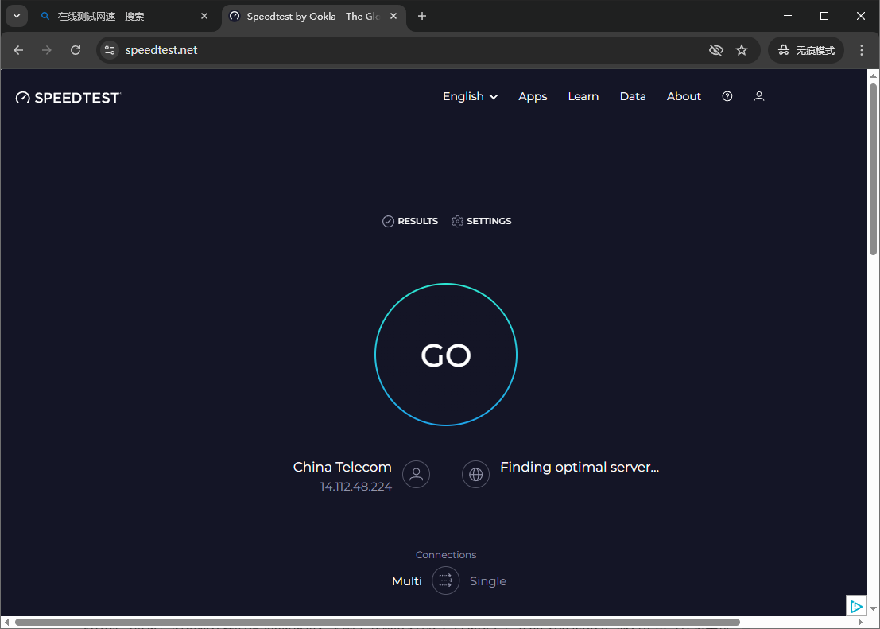Click the Ookla help question mark icon
This screenshot has height=629, width=880.
[727, 96]
